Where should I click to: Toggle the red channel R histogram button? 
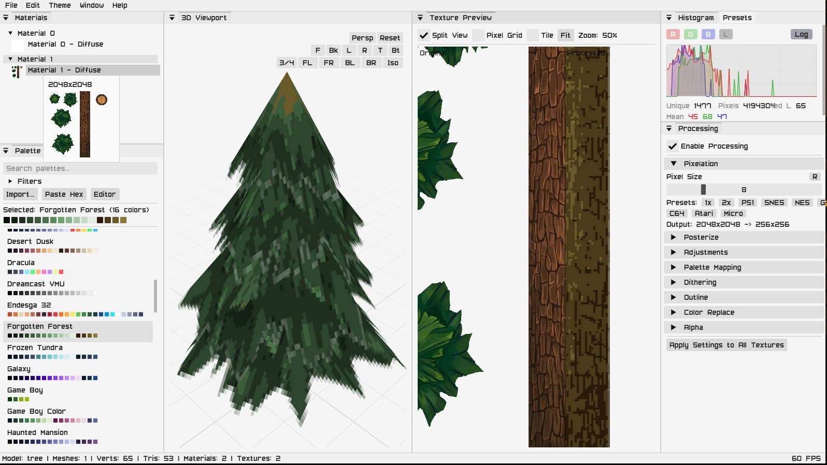(673, 34)
